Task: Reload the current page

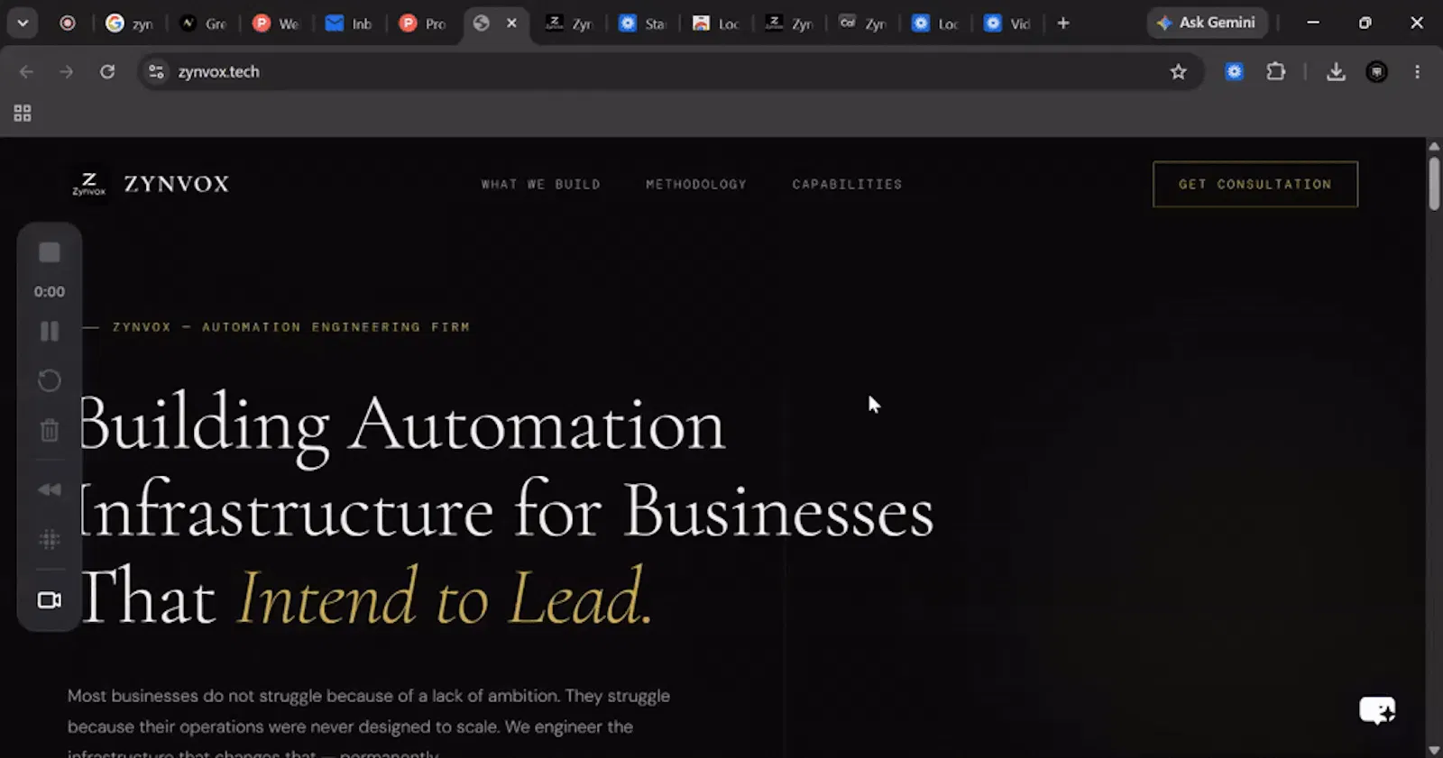Action: coord(107,72)
